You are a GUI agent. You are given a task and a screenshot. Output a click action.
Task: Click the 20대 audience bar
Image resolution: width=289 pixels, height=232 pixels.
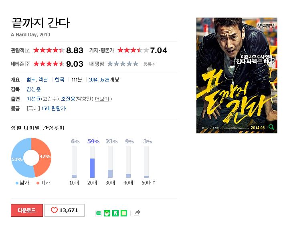pos(92,162)
